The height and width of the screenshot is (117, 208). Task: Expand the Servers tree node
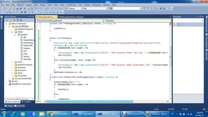click(6, 81)
